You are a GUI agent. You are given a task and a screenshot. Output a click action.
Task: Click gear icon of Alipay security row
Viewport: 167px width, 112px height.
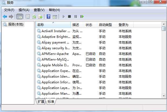(x=39, y=48)
